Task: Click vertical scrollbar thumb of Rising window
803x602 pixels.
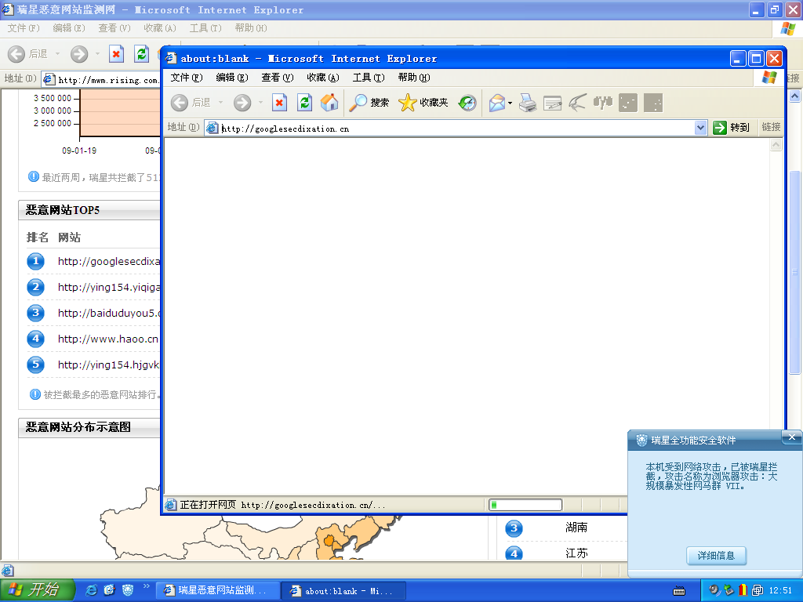Action: (795, 272)
